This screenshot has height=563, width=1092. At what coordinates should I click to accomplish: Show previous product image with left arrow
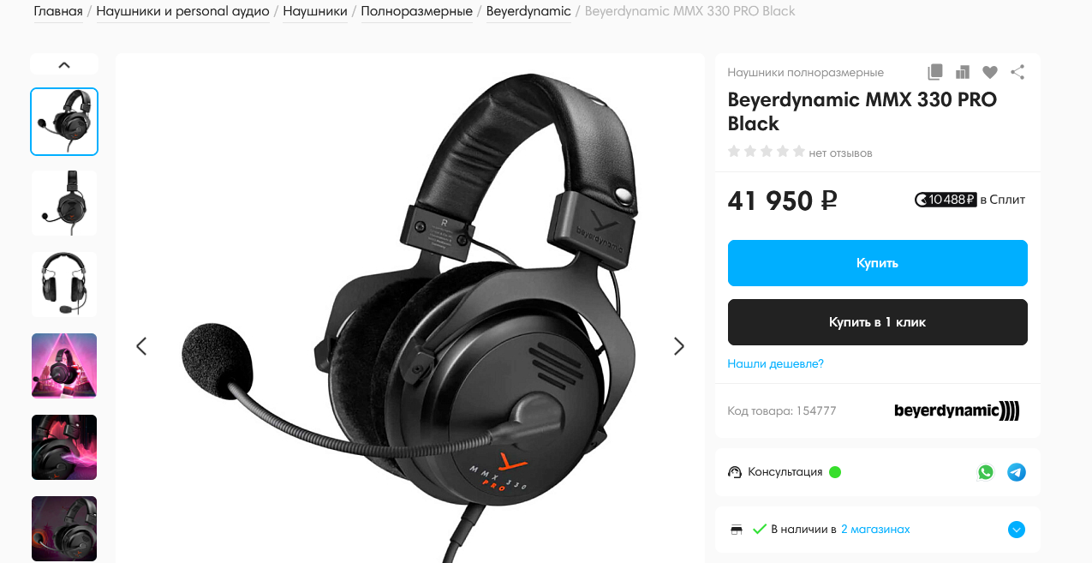coord(141,346)
